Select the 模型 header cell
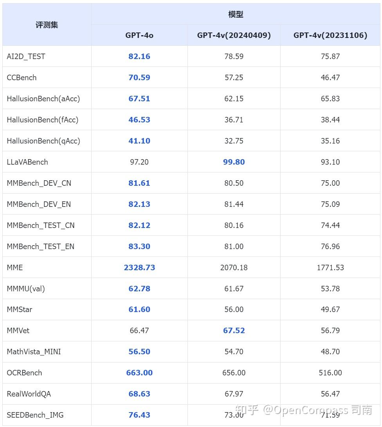Image resolution: width=382 pixels, height=427 pixels. [236, 14]
